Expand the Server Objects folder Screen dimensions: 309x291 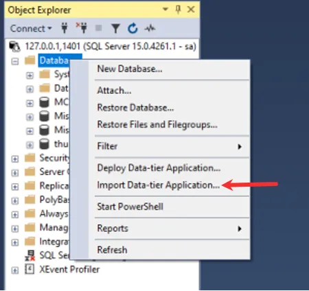[x=15, y=173]
